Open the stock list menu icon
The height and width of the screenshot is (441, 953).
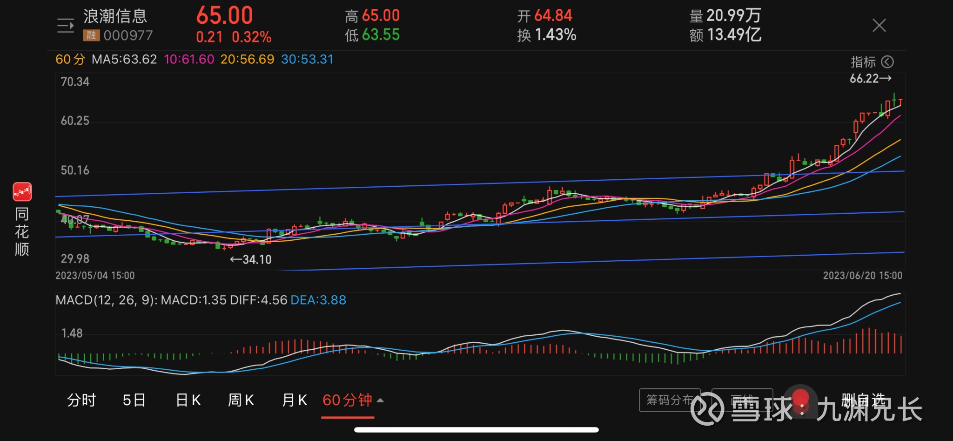(66, 26)
